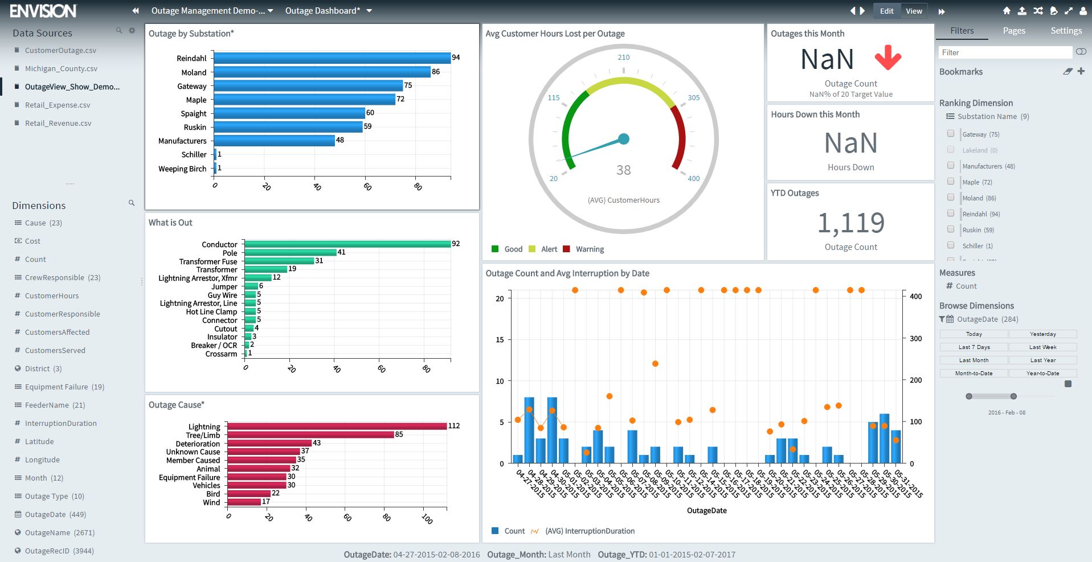The height and width of the screenshot is (562, 1092).
Task: Open the Outage Dashboard dropdown
Action: pyautogui.click(x=329, y=11)
